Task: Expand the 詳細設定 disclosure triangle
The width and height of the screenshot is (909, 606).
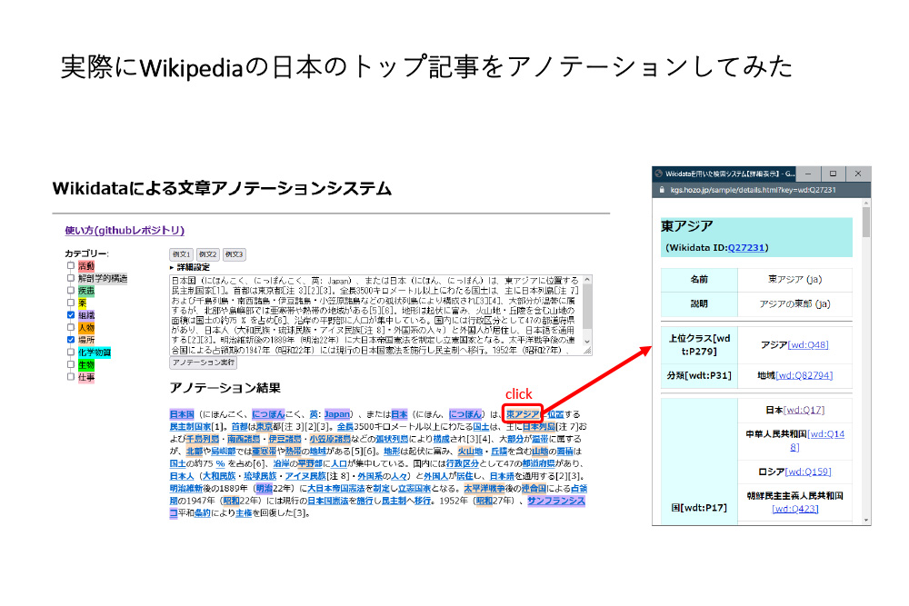Action: coord(172,268)
